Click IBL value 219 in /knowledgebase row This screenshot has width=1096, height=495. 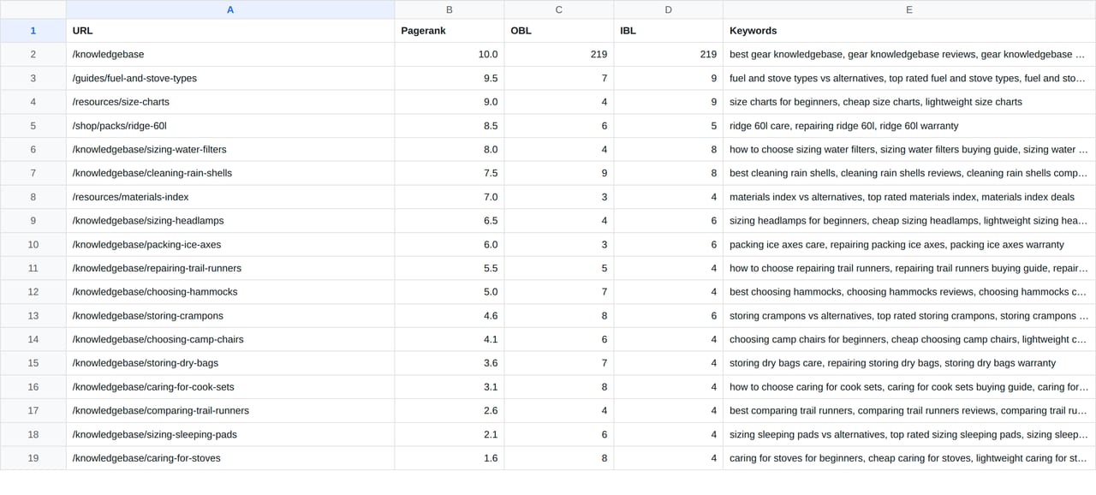(669, 54)
